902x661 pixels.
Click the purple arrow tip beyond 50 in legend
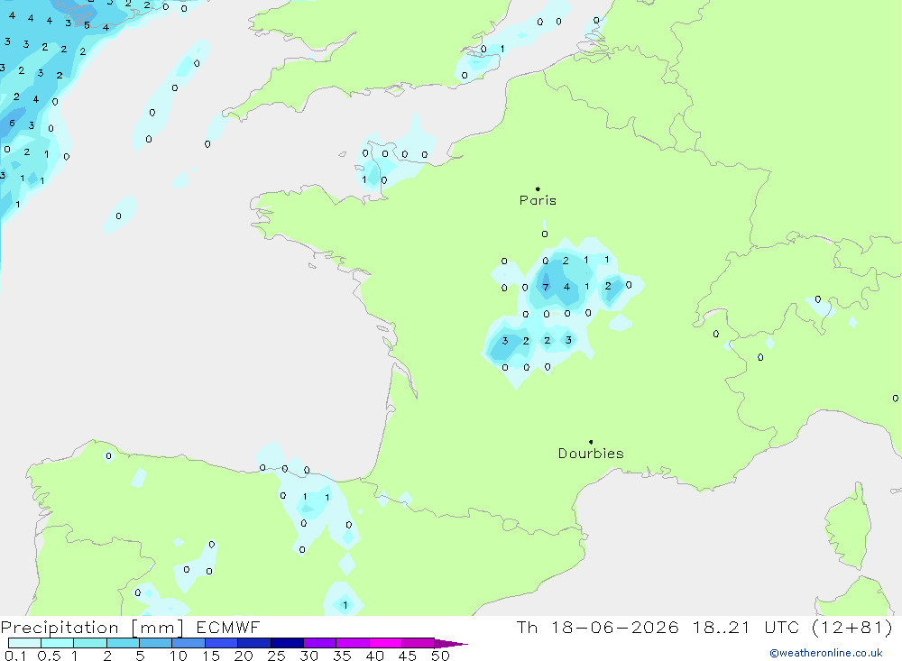[x=452, y=644]
